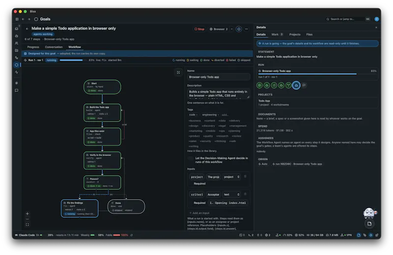Open the run NBZDBC Browser-only Todo app link
The image size is (393, 255).
pyautogui.click(x=297, y=164)
